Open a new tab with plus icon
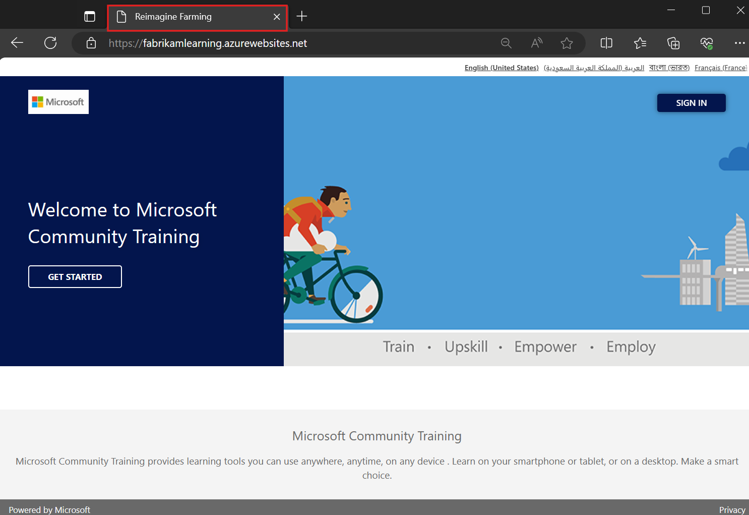This screenshot has height=515, width=749. [x=301, y=17]
